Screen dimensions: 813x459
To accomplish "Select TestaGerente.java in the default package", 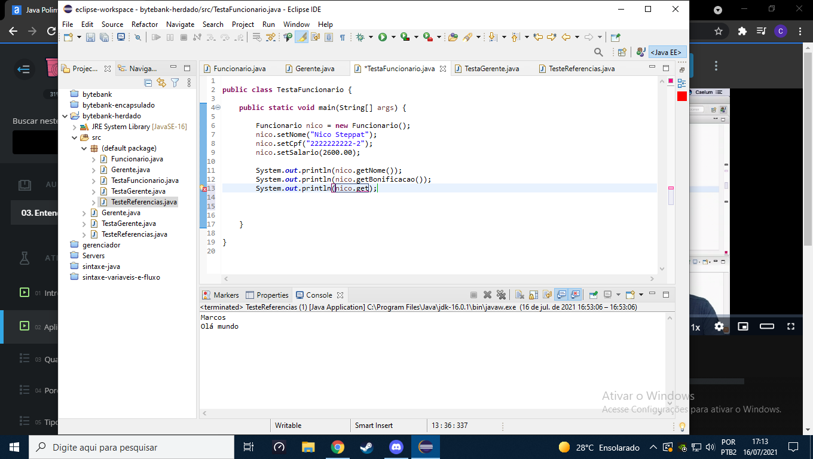I will 138,191.
